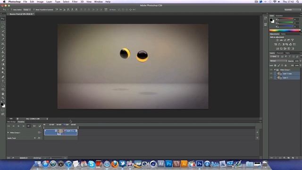Toggle the Auto-Select checkbox

(x=11, y=9)
